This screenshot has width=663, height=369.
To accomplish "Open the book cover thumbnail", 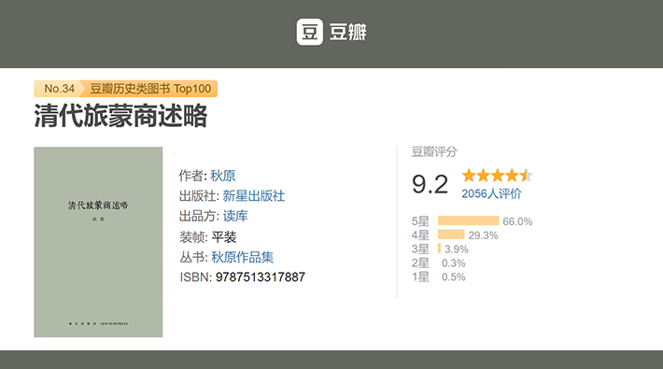I will (x=98, y=242).
